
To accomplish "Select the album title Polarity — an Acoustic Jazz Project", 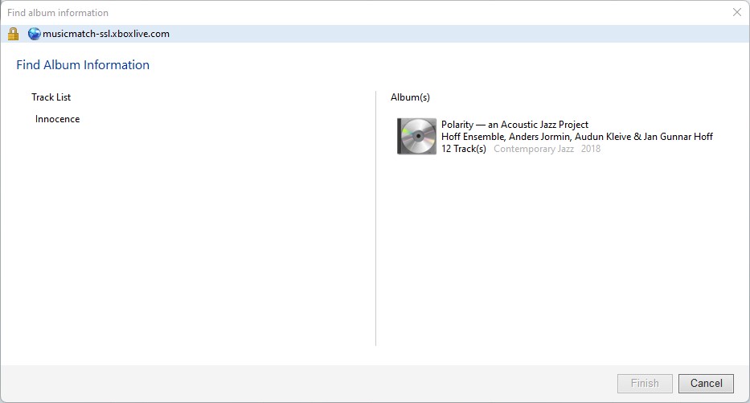I will click(x=514, y=125).
